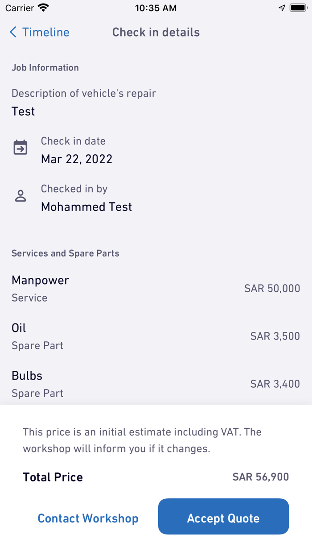This screenshot has width=312, height=555.
Task: Open Contact Workshop
Action: [x=88, y=518]
